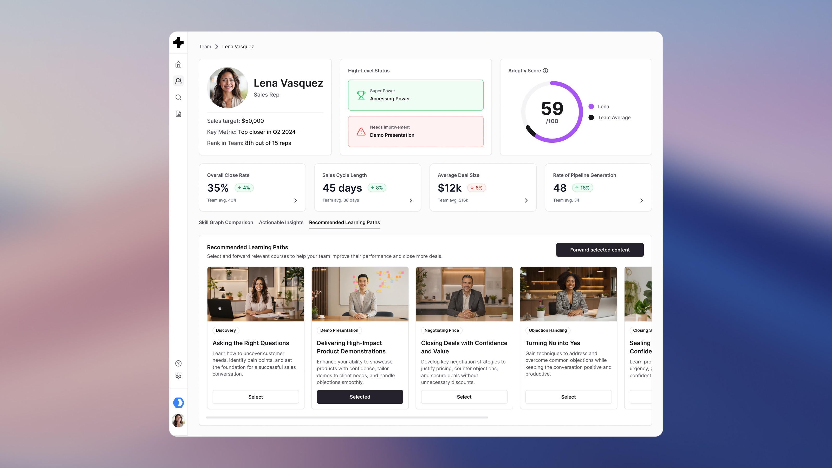Switch to Skill Graph Comparison tab
Image resolution: width=832 pixels, height=468 pixels.
coord(226,222)
